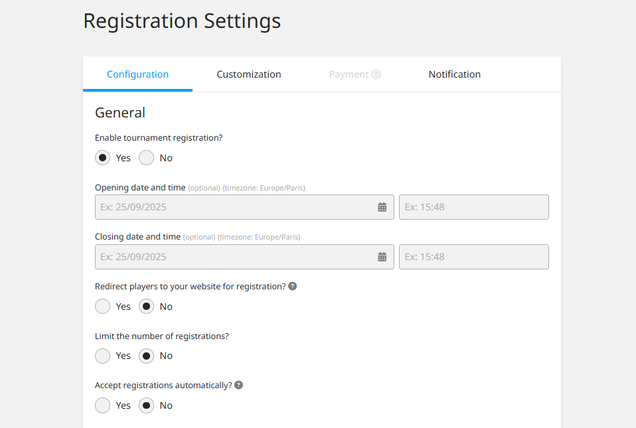The image size is (636, 428).
Task: Focus the closing time input field
Action: tap(473, 257)
